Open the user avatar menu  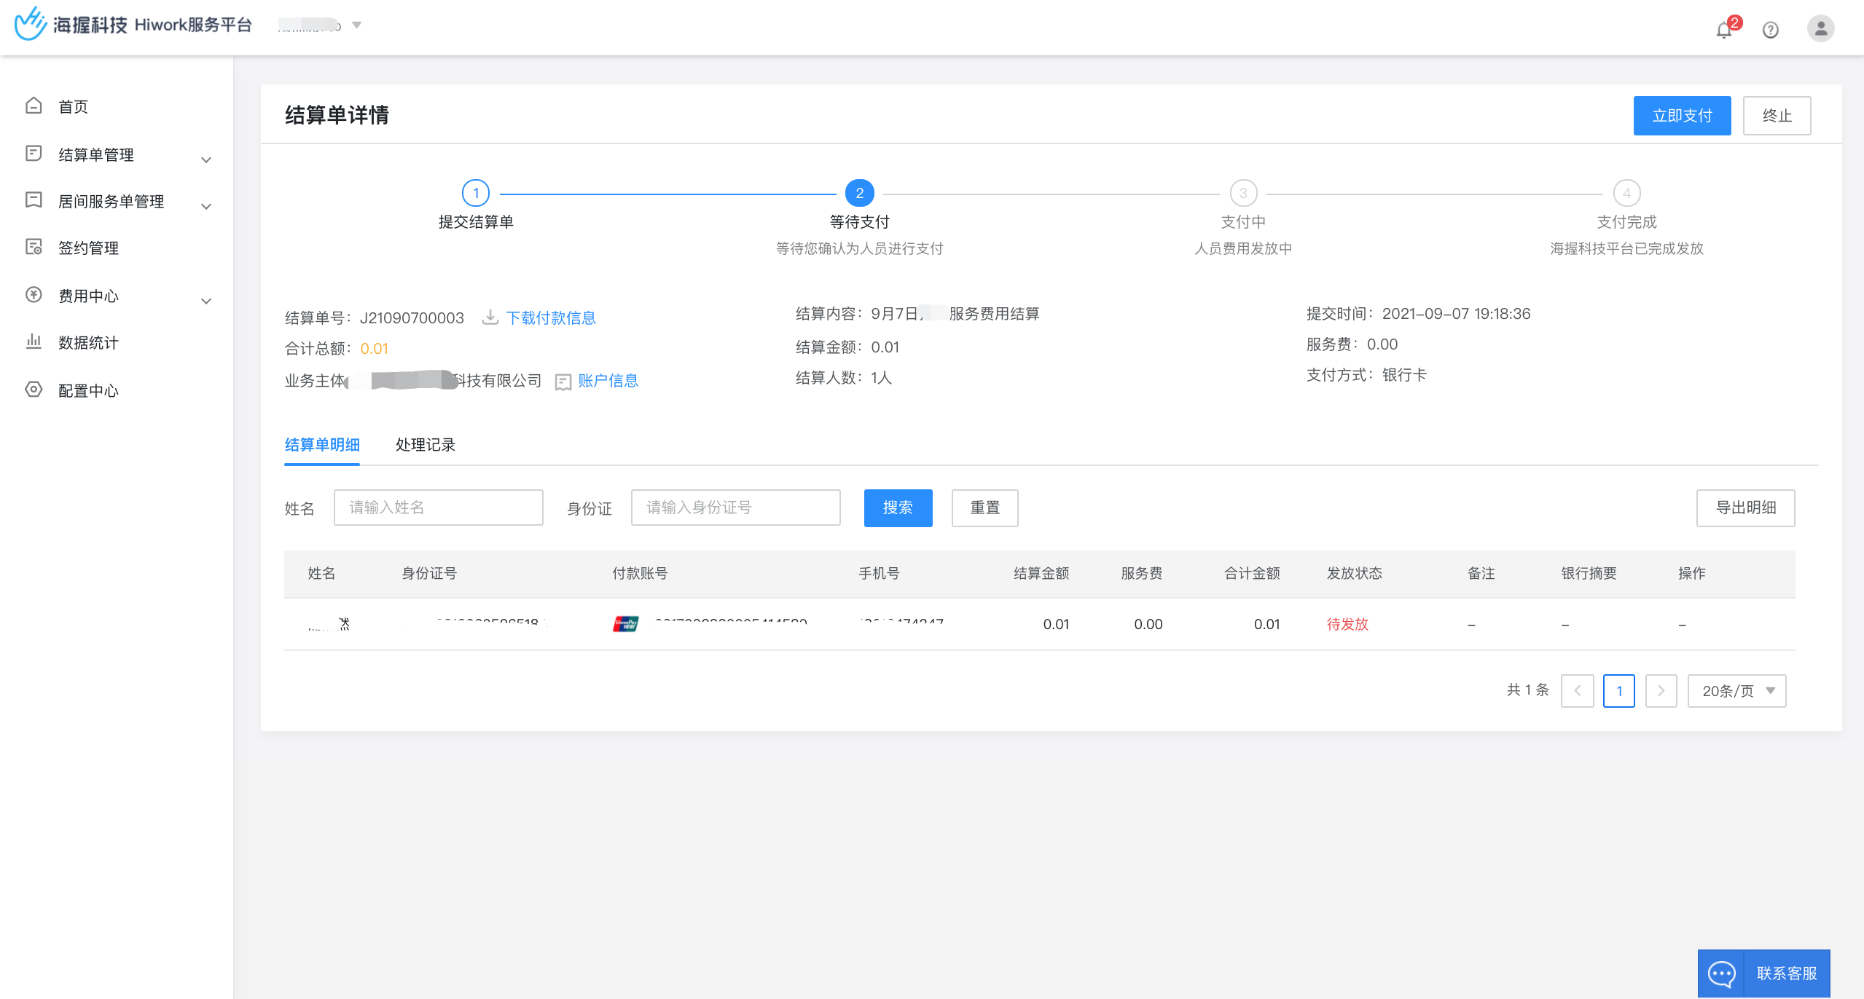(1820, 28)
